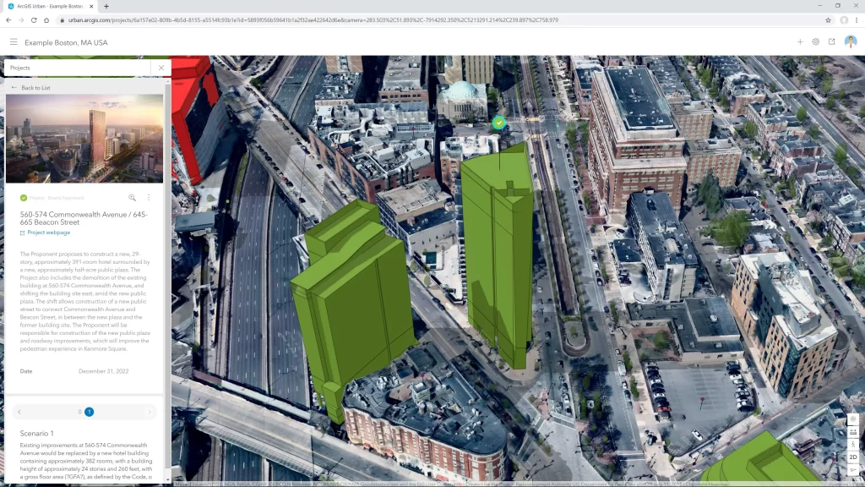Click the Date label in project details
Image resolution: width=865 pixels, height=487 pixels.
[26, 371]
